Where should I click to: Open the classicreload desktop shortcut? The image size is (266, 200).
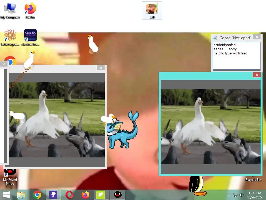(x=30, y=37)
